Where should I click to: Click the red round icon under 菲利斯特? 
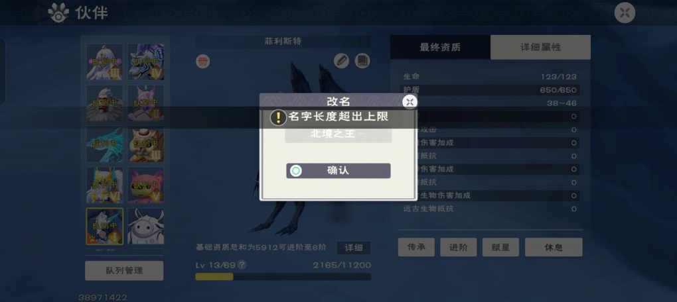(x=203, y=61)
